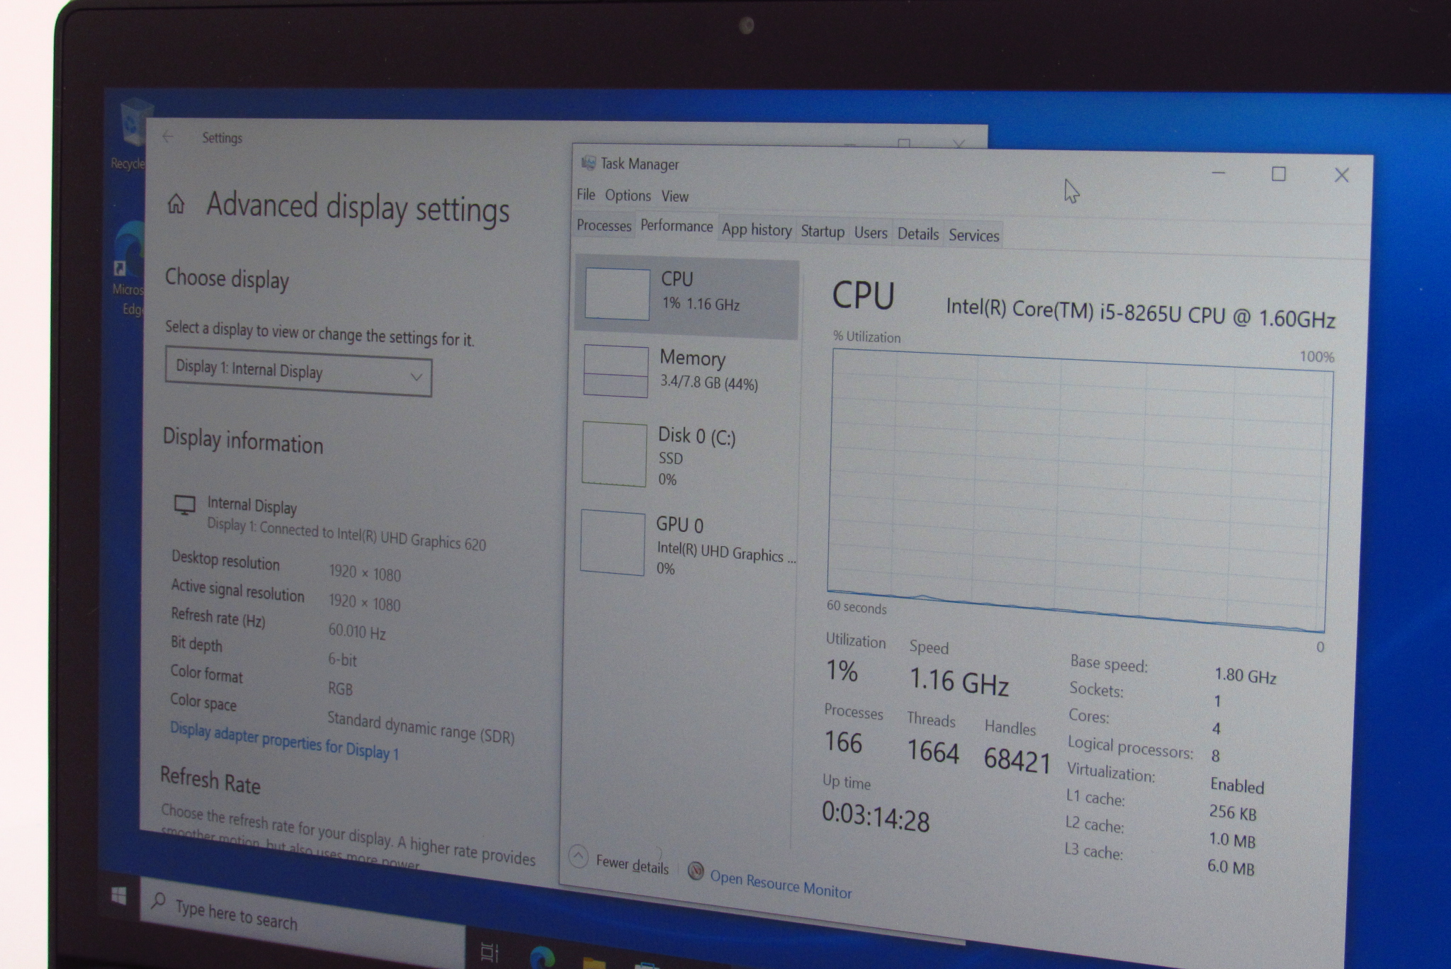Viewport: 1451px width, 969px height.
Task: Open Task View on the taskbar
Action: [x=490, y=953]
